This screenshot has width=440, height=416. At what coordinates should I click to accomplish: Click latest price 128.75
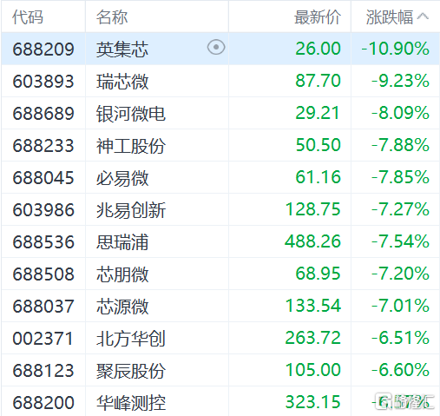pyautogui.click(x=313, y=209)
